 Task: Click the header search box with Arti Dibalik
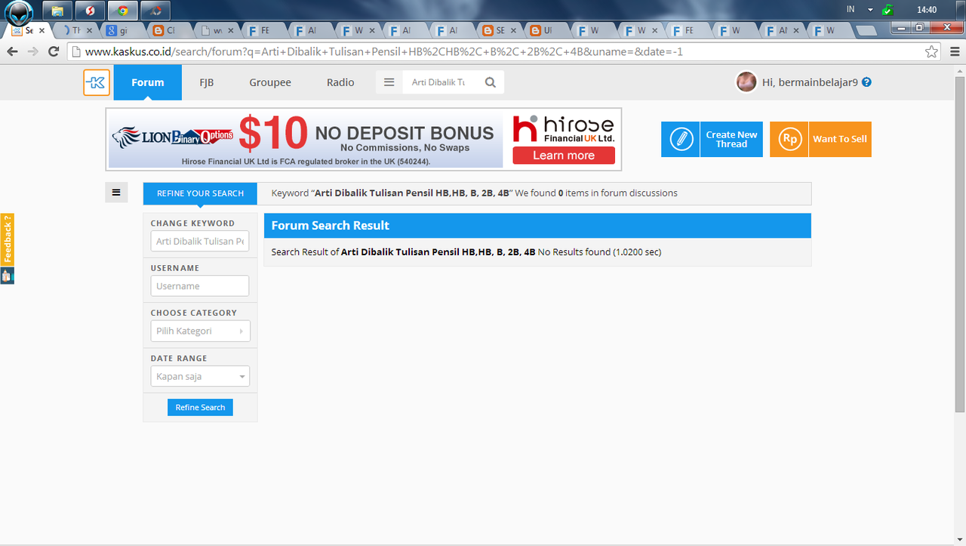coord(440,82)
